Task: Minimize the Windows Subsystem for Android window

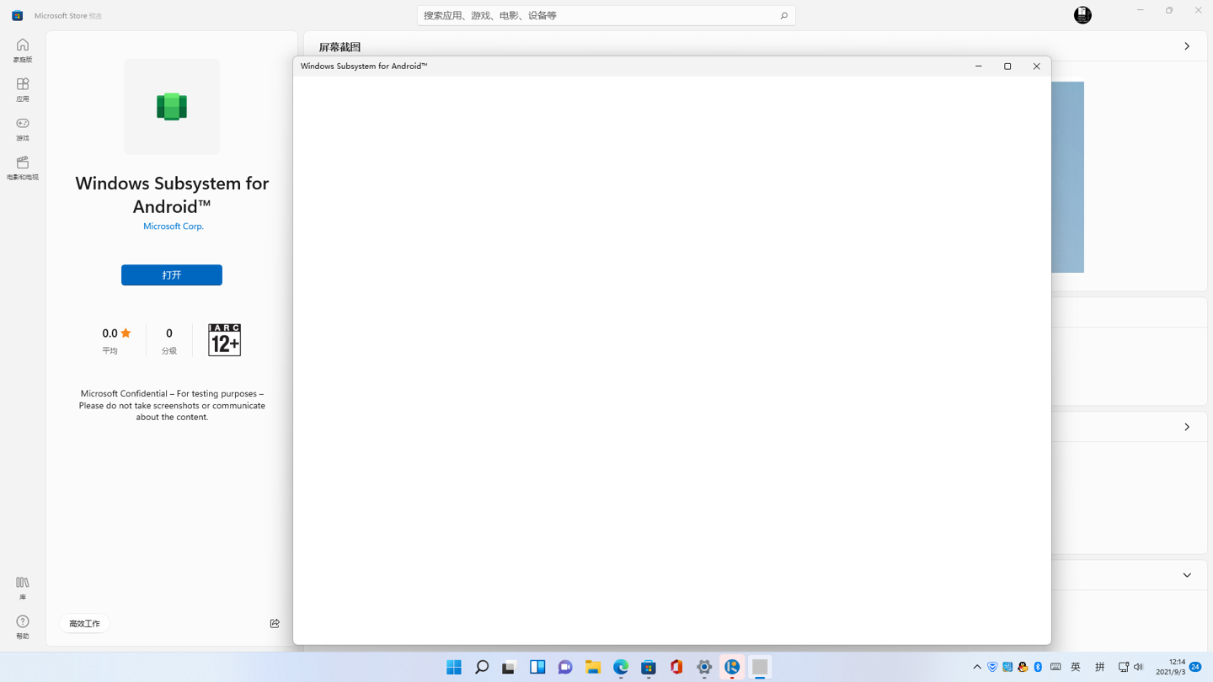Action: [x=979, y=67]
